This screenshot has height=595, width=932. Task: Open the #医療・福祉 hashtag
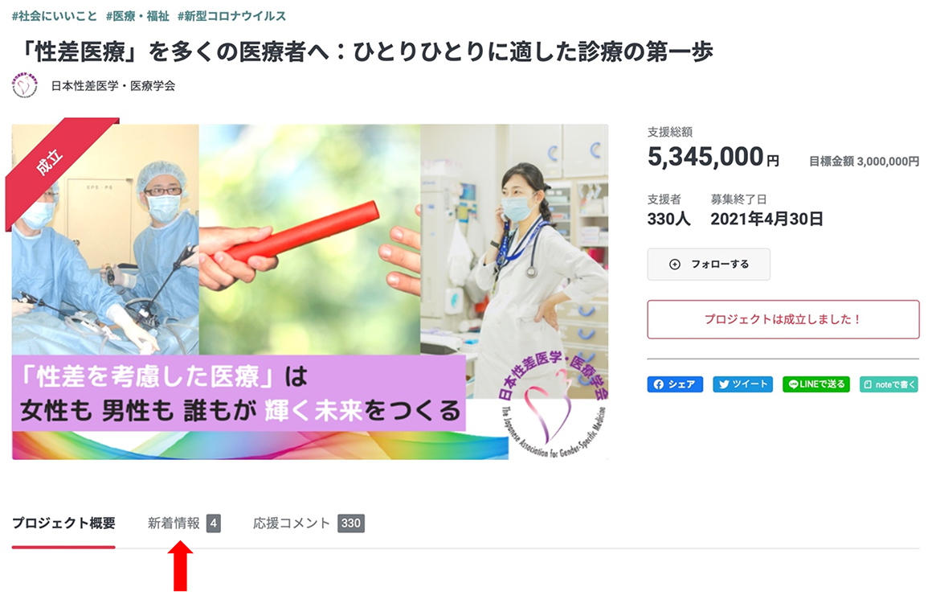pos(137,16)
